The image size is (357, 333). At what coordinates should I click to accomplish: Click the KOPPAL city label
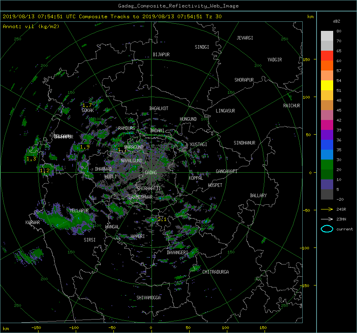[x=196, y=178]
